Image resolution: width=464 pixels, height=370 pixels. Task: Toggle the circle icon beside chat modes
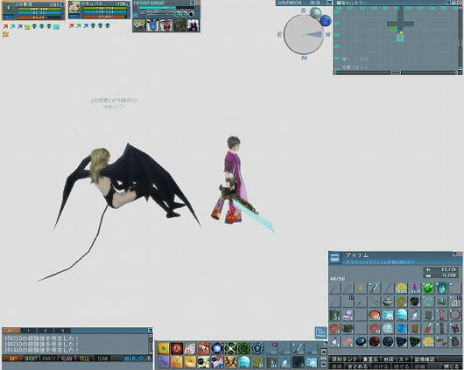pyautogui.click(x=142, y=358)
